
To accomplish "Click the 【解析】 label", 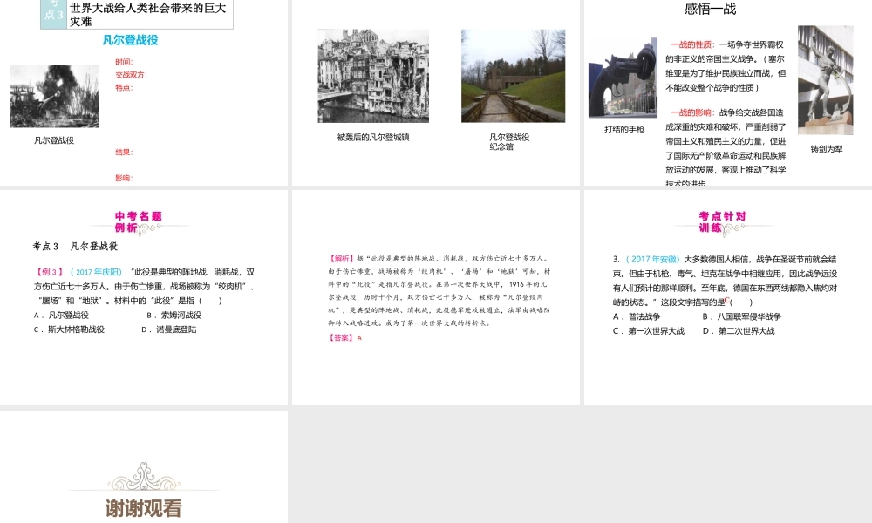I will 342,258.
